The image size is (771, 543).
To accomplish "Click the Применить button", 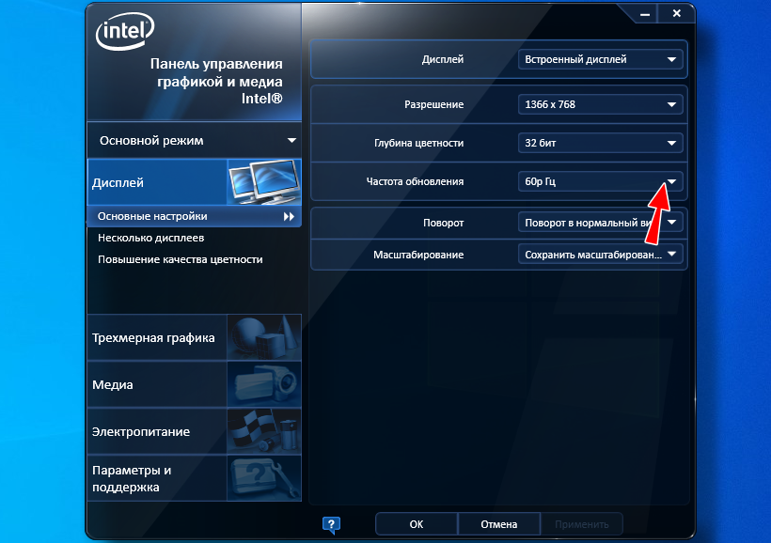I will (x=582, y=524).
